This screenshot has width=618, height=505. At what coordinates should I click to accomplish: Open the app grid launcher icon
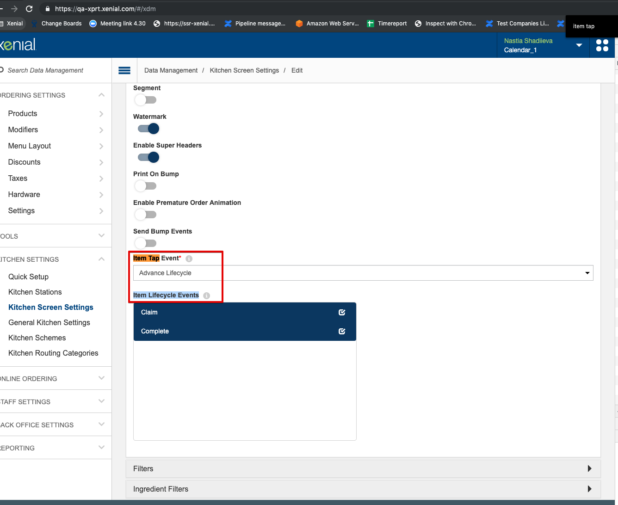(x=602, y=45)
